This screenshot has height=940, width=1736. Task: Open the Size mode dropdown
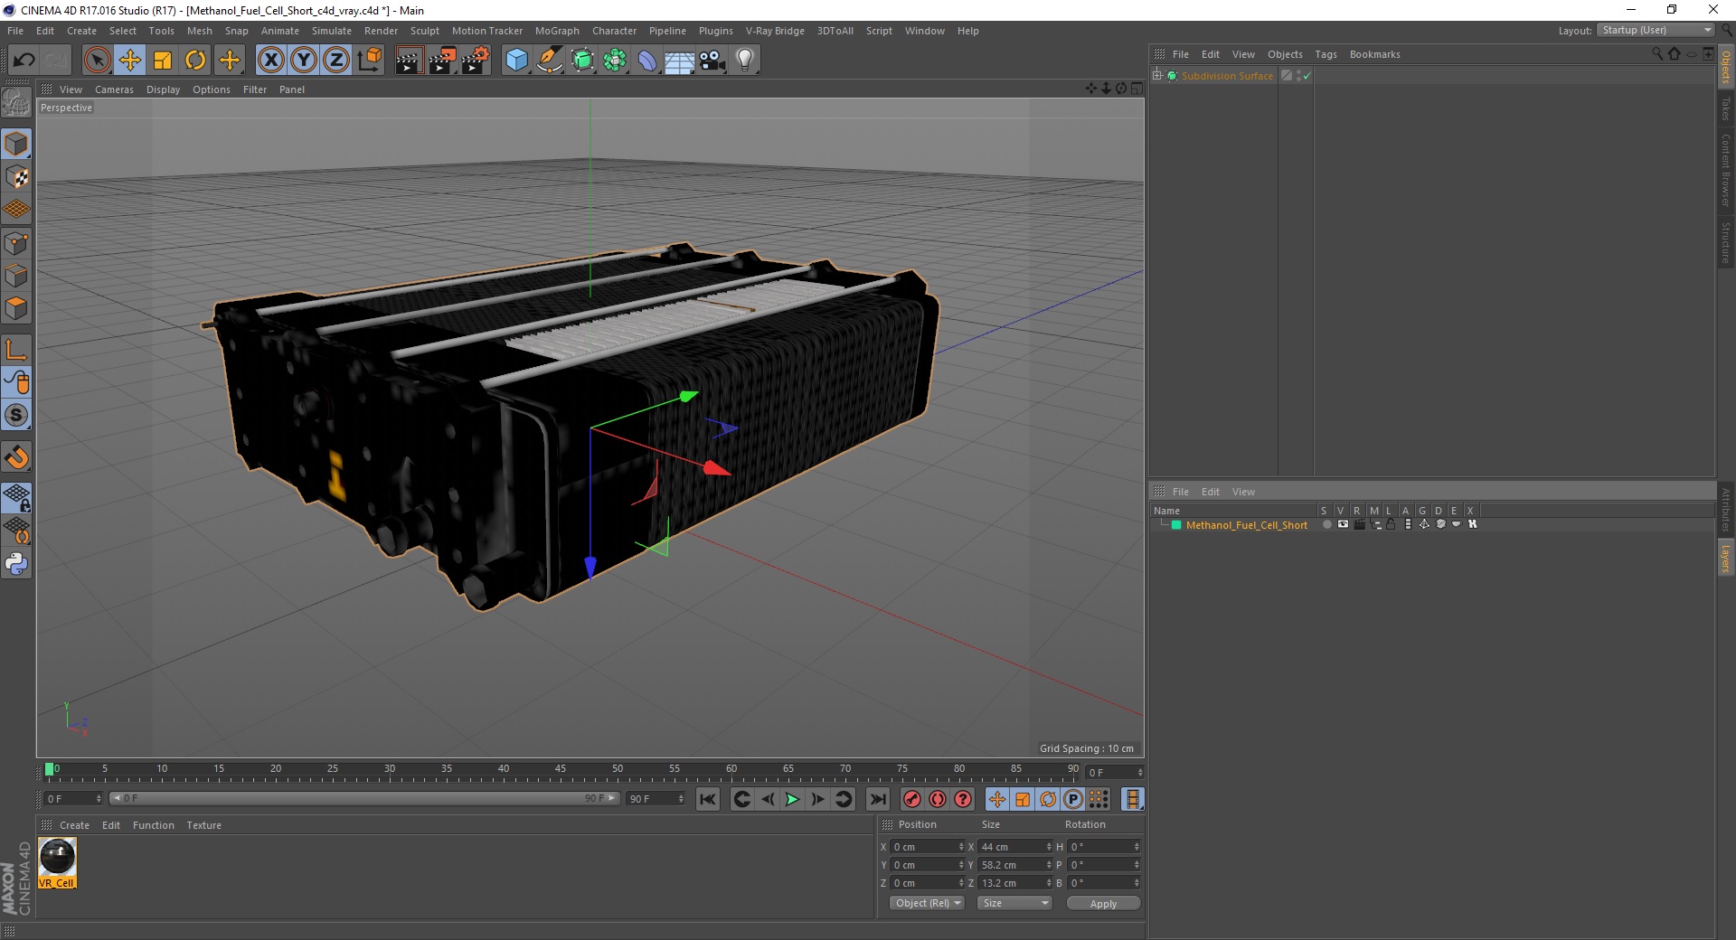1014,903
